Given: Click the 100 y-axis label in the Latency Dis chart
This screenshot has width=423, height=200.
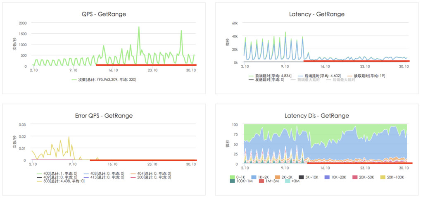Looking at the screenshot, I should click(x=235, y=124).
